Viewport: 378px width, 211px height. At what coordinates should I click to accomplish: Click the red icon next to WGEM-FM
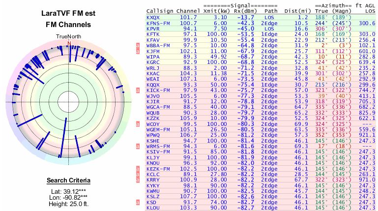click(138, 129)
